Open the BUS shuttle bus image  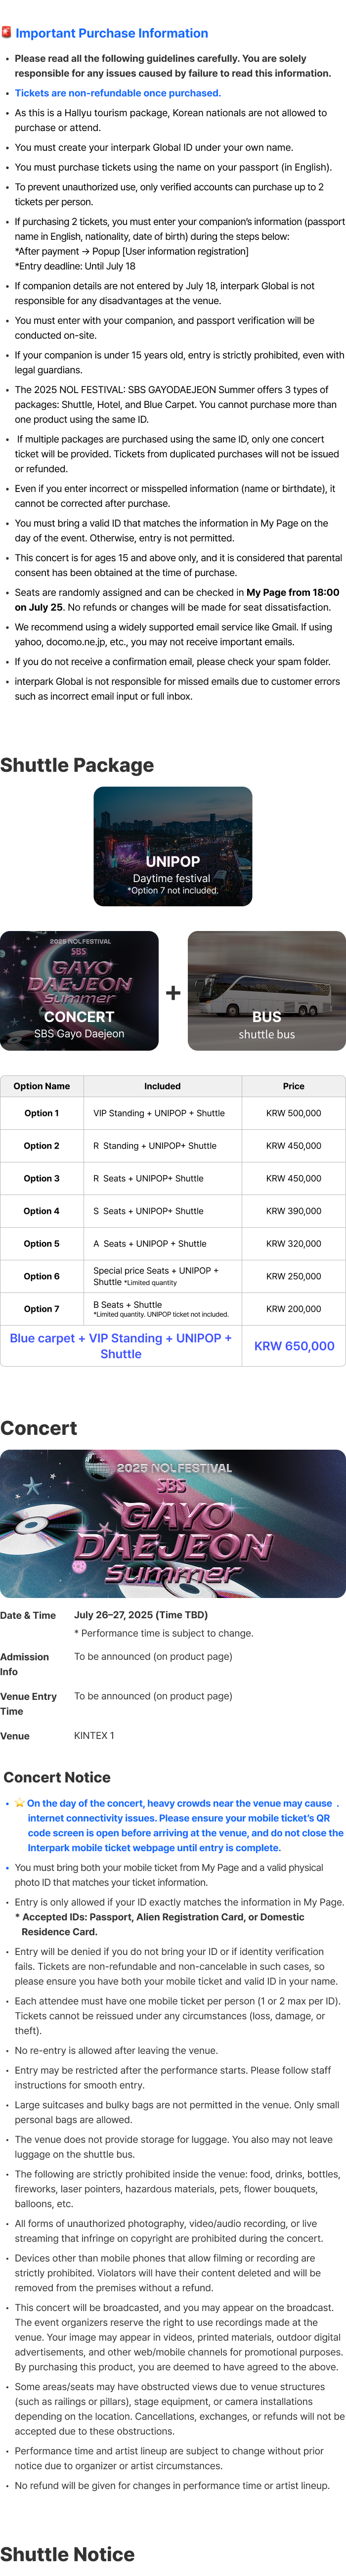(x=267, y=991)
